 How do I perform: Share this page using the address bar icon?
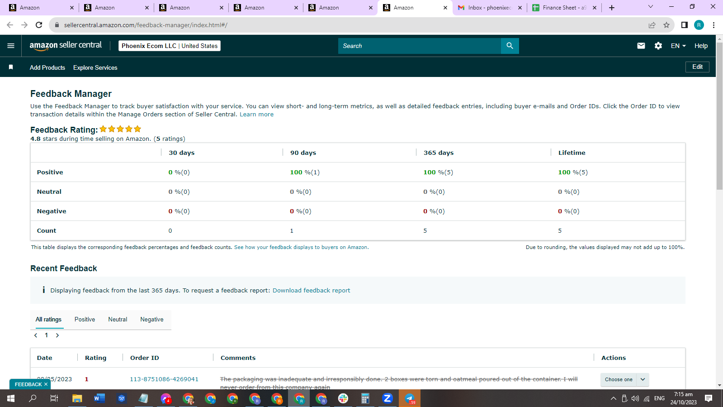pyautogui.click(x=652, y=25)
